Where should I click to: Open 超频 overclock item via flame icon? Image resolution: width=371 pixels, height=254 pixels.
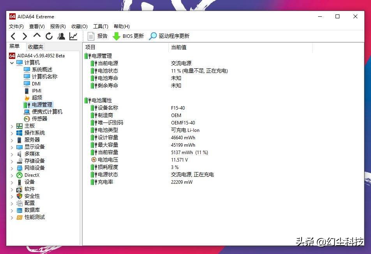pyautogui.click(x=26, y=97)
